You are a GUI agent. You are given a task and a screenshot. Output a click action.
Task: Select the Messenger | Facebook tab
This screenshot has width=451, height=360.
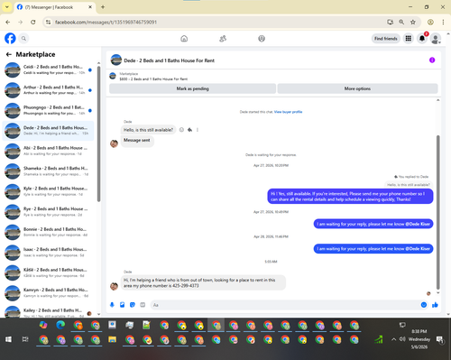coord(54,7)
